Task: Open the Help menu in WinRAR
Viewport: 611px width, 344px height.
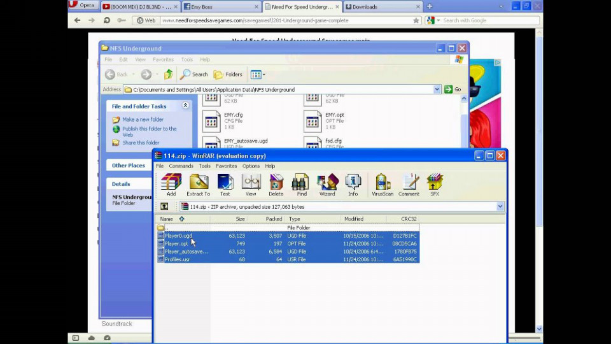Action: (x=270, y=166)
